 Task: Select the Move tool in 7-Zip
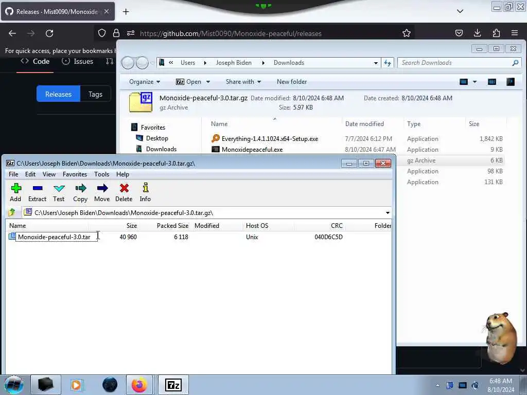(102, 192)
